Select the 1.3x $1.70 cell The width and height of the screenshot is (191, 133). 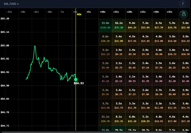tap(145, 79)
